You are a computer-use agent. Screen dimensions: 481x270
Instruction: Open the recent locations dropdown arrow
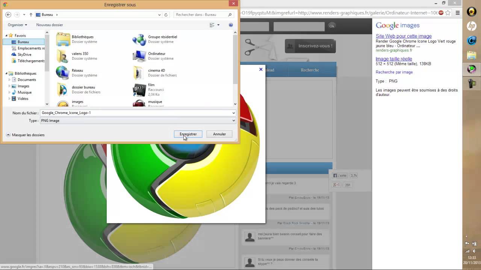(x=24, y=15)
